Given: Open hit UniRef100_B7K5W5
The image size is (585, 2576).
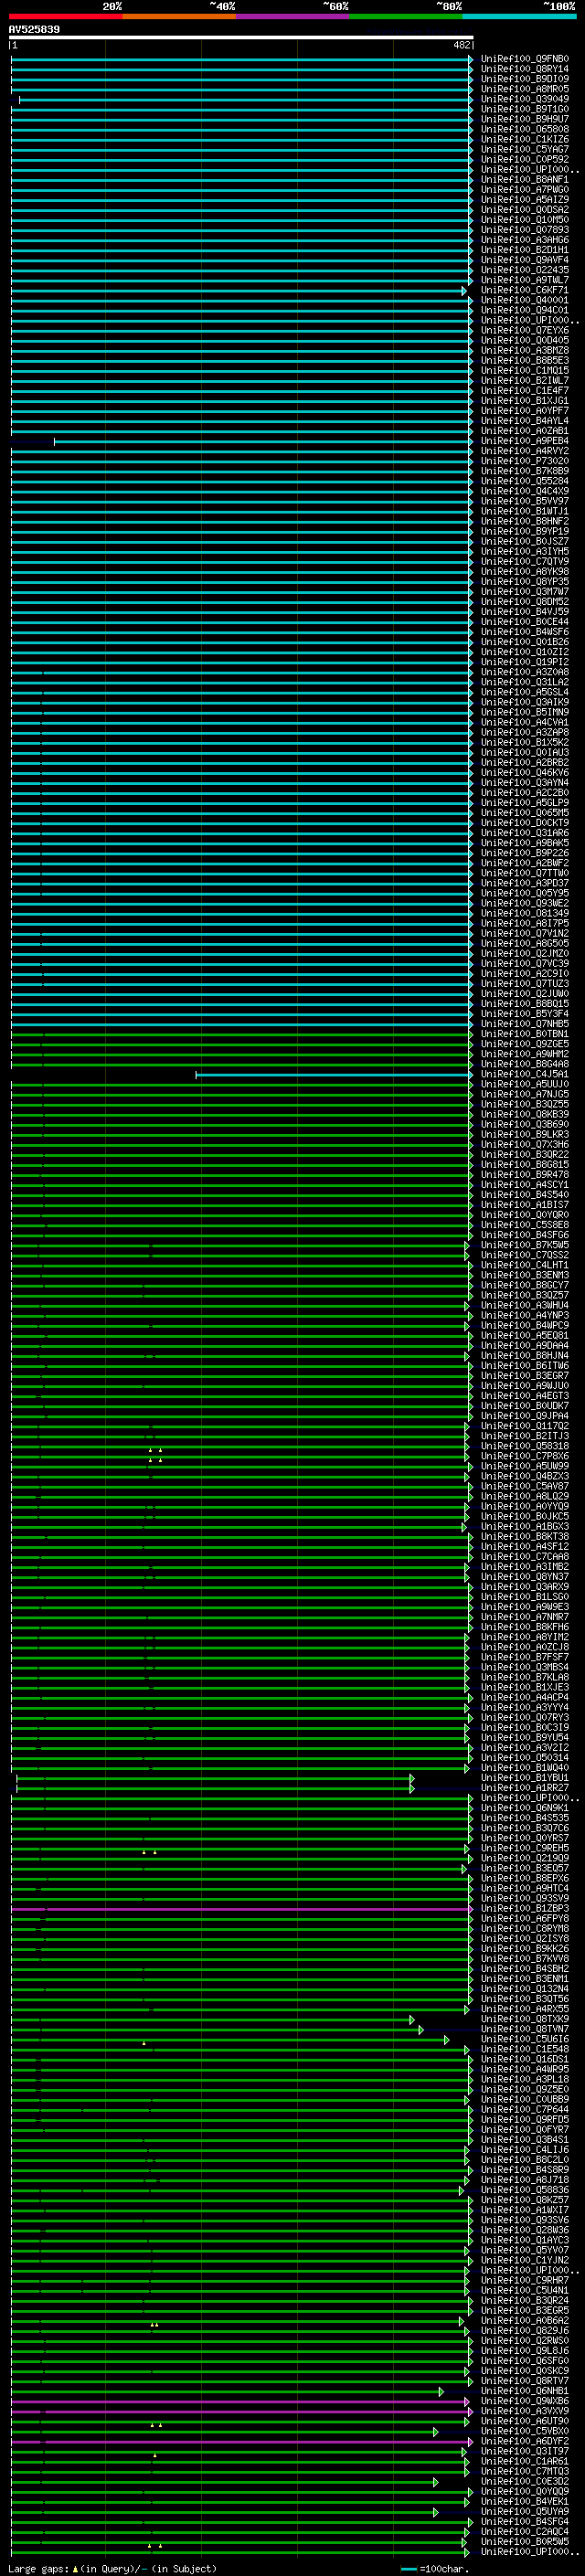Looking at the screenshot, I should click(524, 1245).
